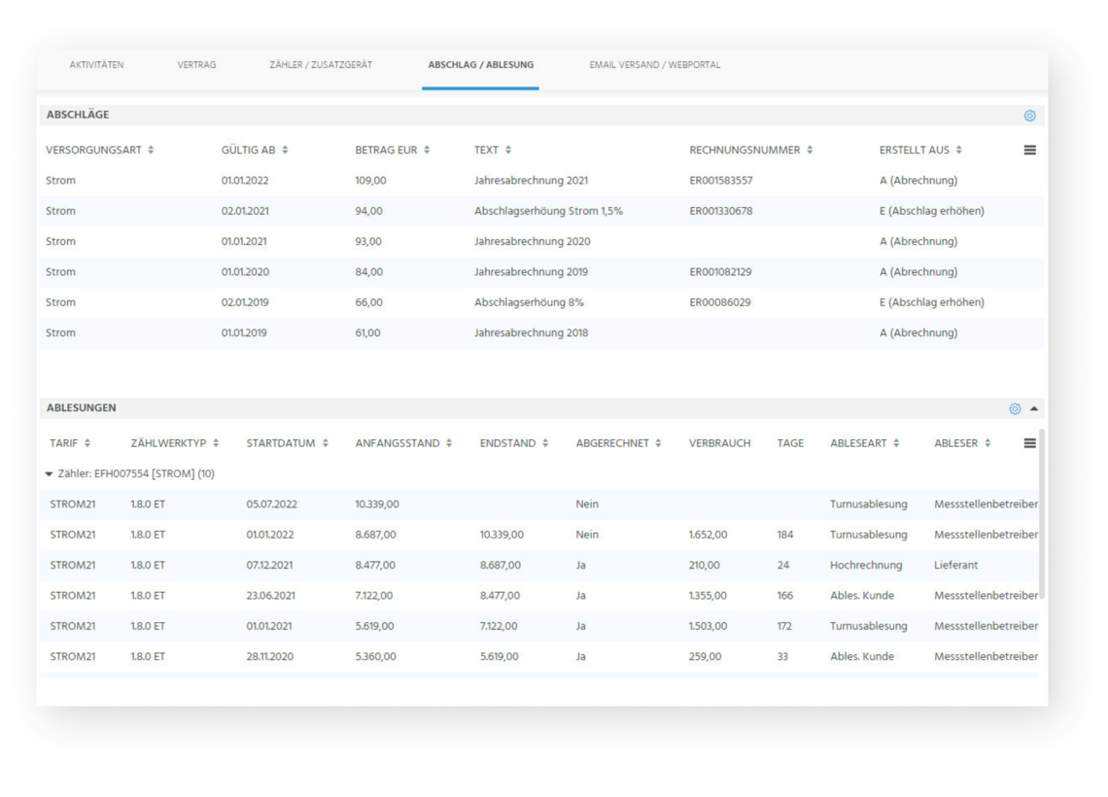Collapse Zähler EFH007554 group
The image size is (1108, 797).
coord(50,474)
